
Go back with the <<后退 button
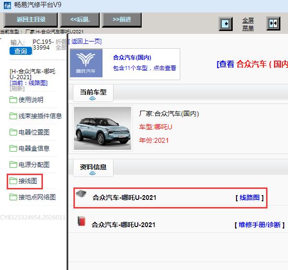[x=80, y=20]
